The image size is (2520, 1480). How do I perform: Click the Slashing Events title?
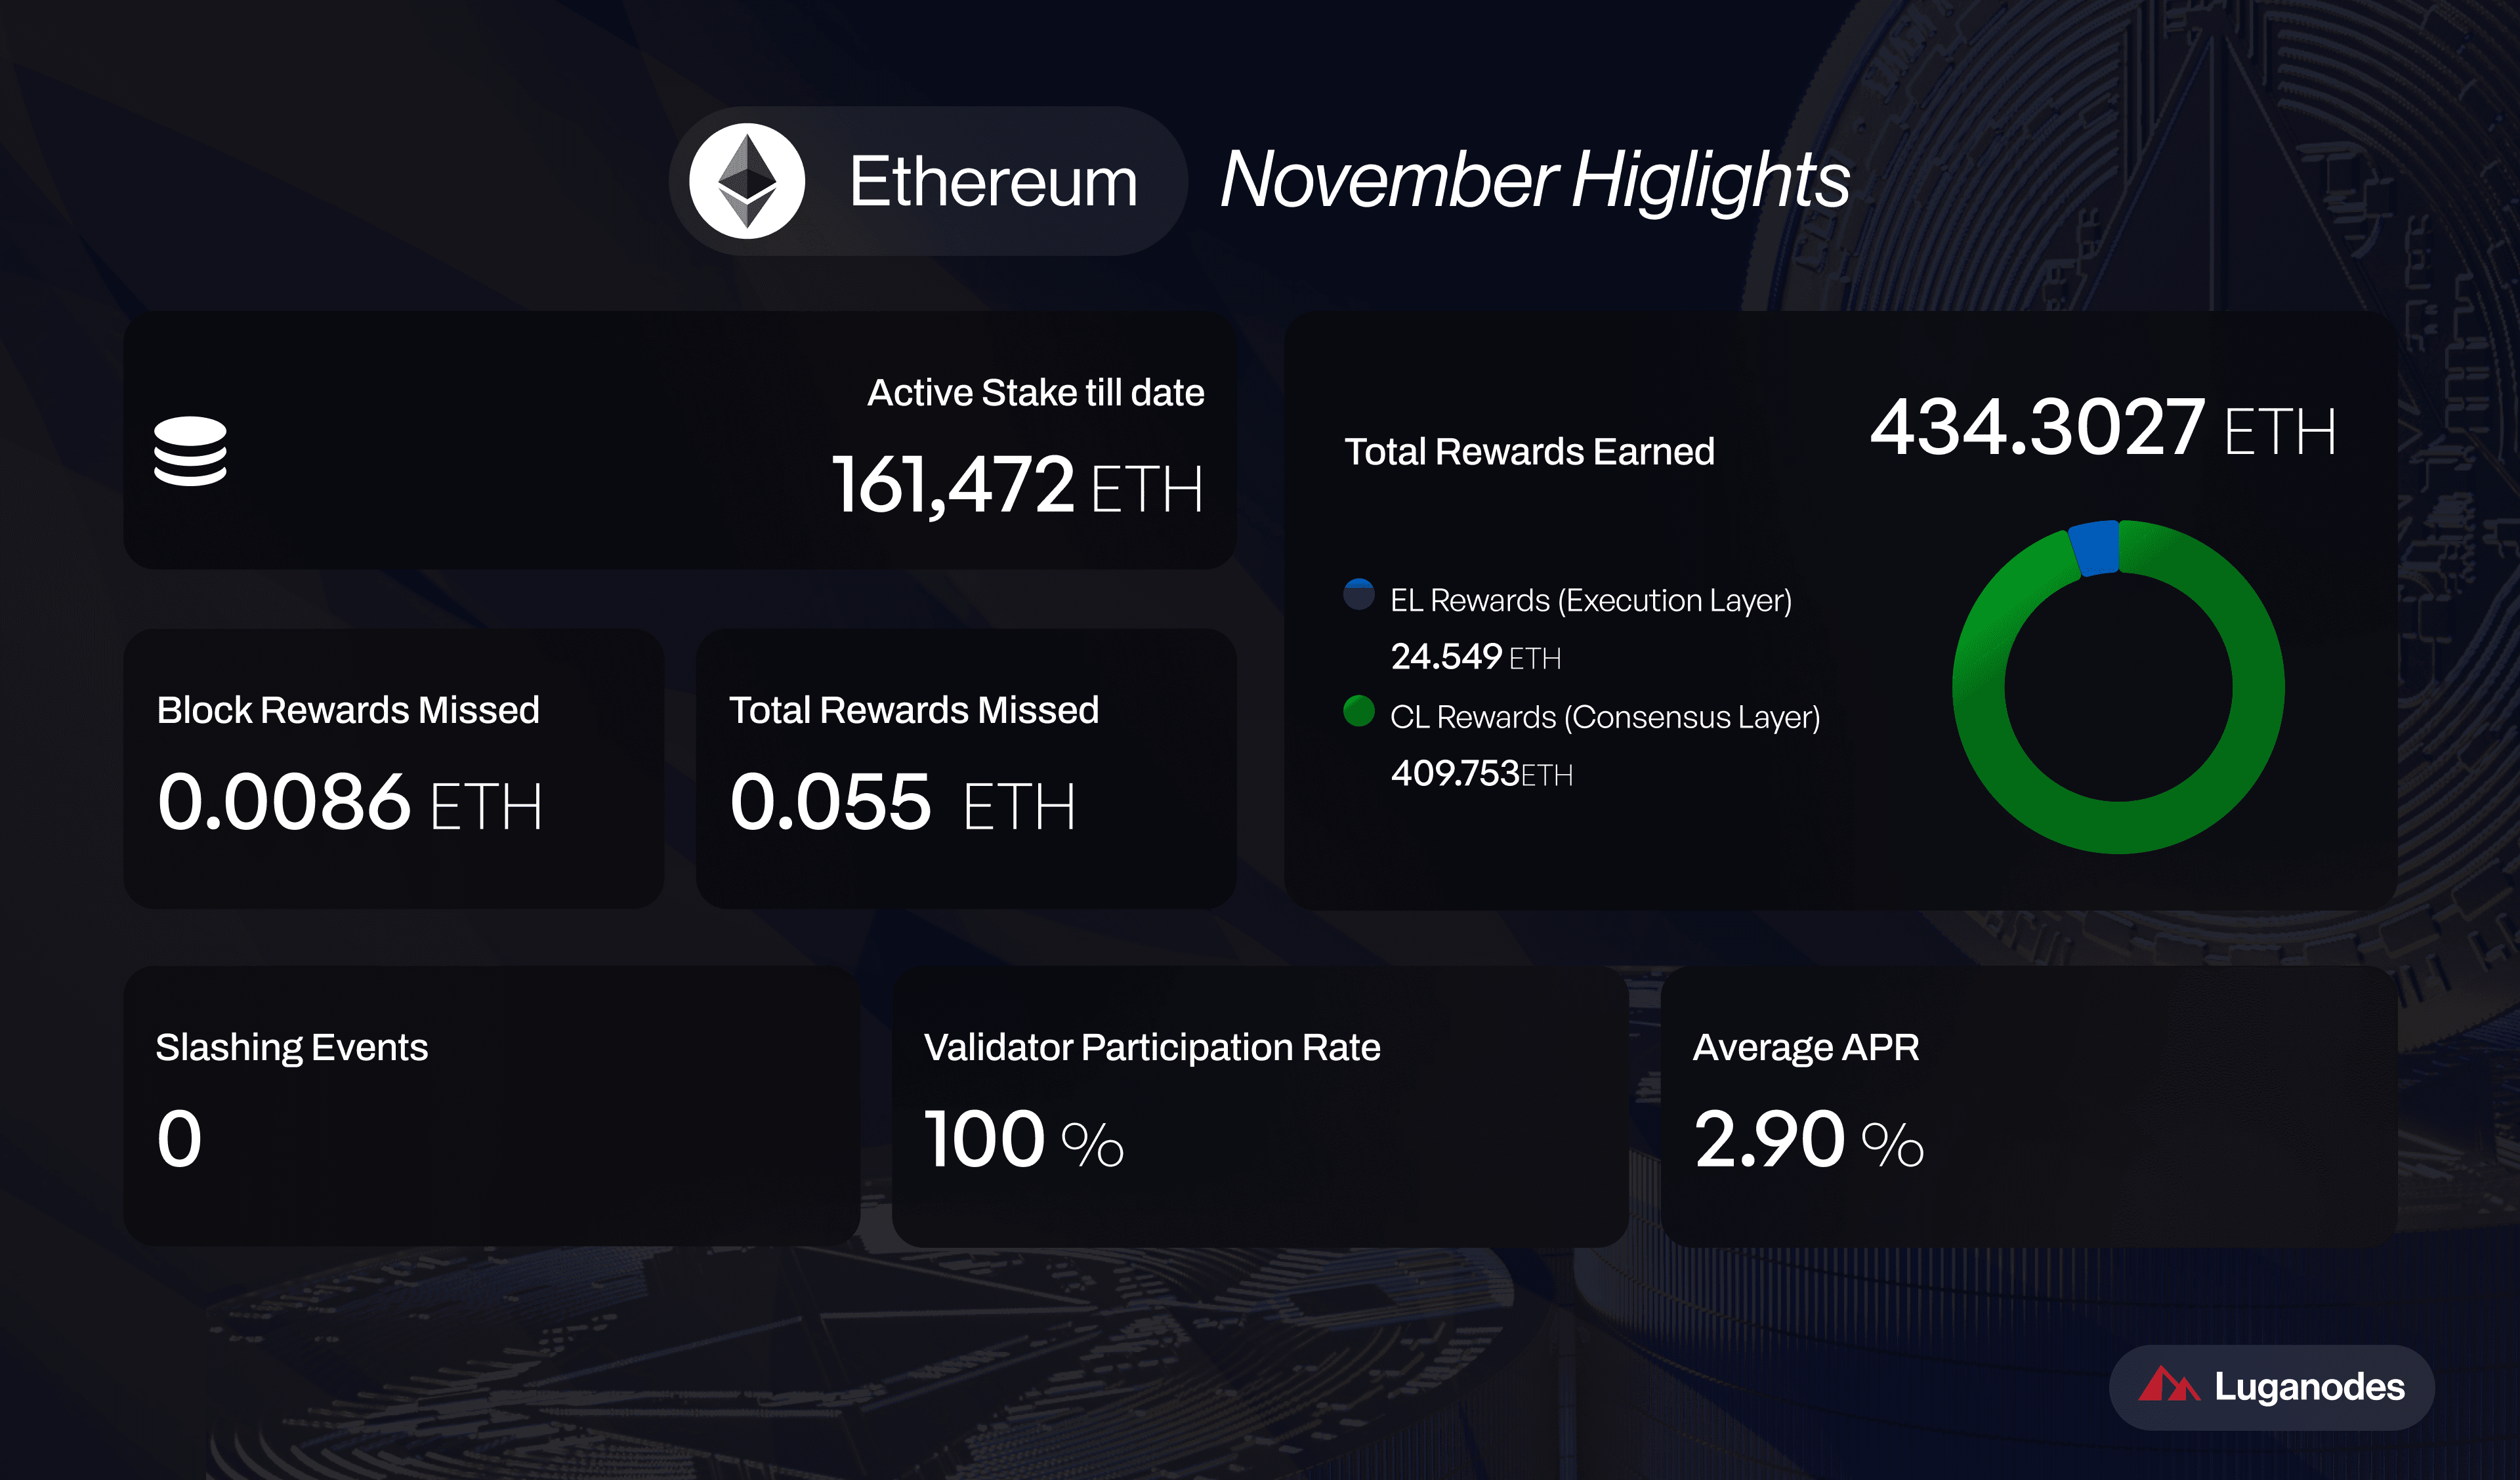291,1047
